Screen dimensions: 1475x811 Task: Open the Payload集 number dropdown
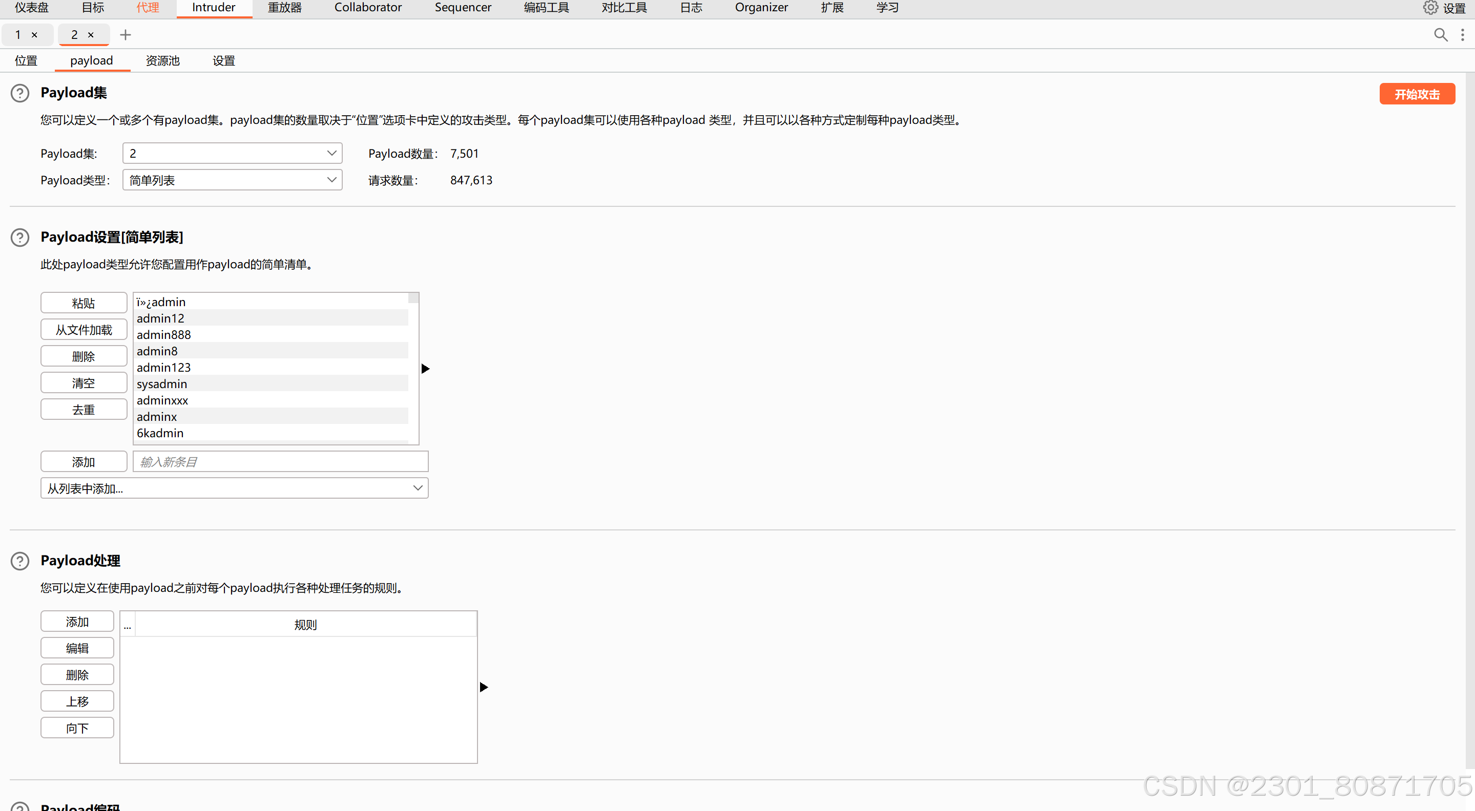pyautogui.click(x=232, y=154)
